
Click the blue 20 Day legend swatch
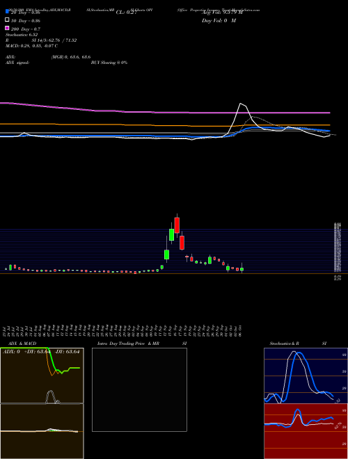pyautogui.click(x=7, y=12)
